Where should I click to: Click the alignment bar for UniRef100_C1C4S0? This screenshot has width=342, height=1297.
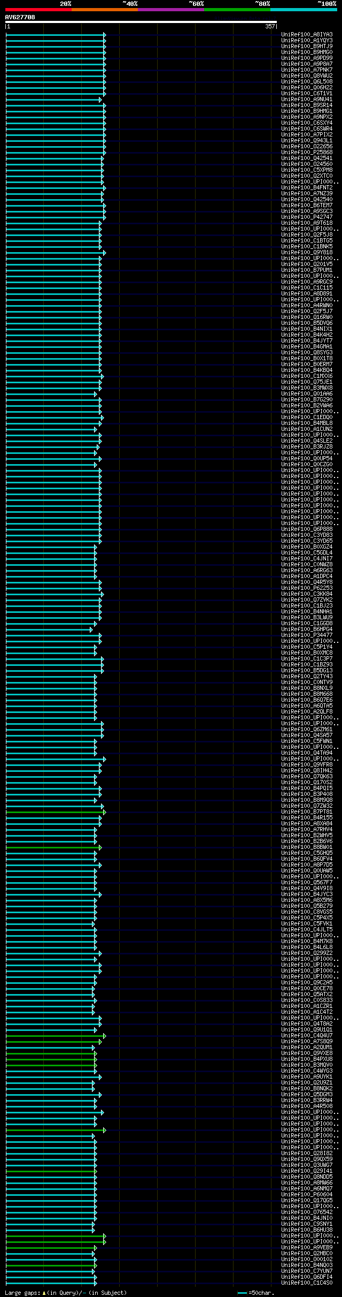click(x=51, y=1283)
